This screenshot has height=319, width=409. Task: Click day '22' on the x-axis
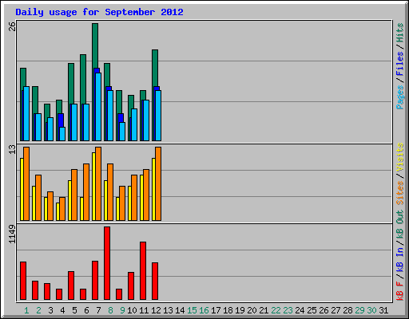(x=276, y=310)
